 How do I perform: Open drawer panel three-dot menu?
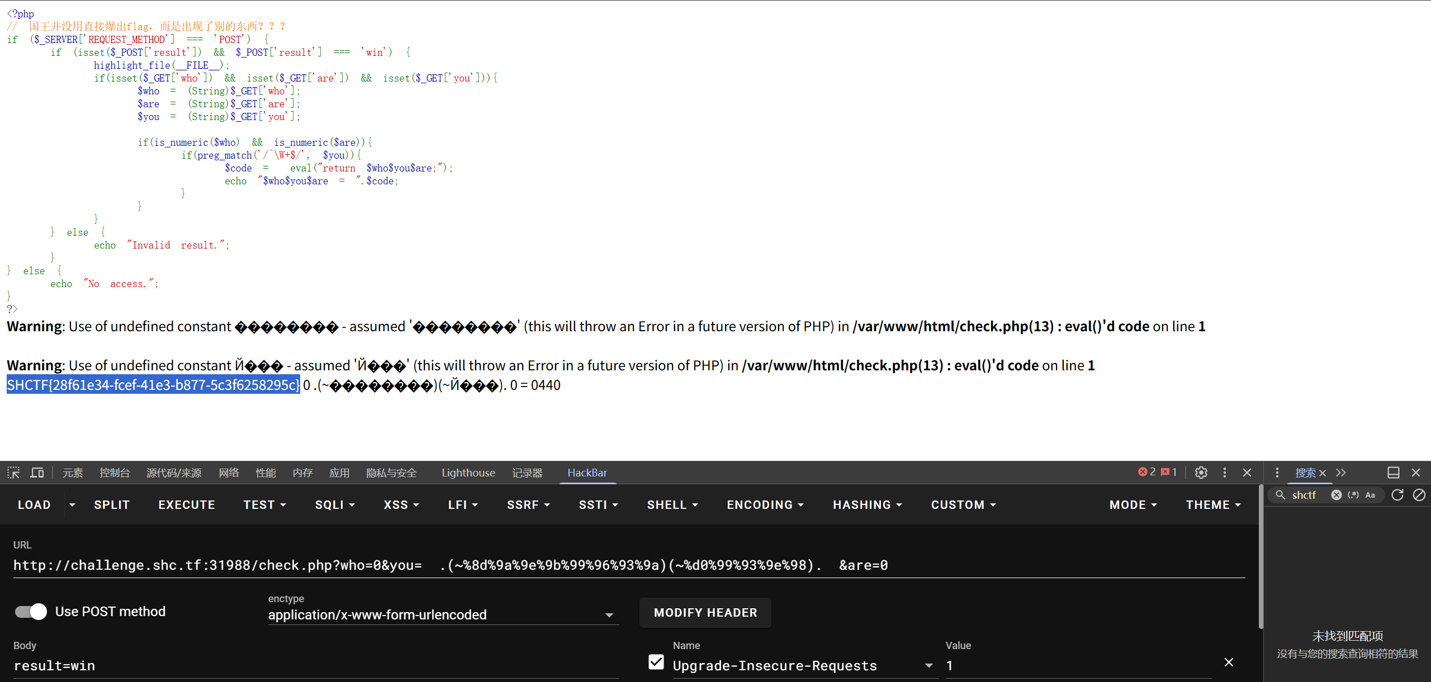tap(1277, 473)
